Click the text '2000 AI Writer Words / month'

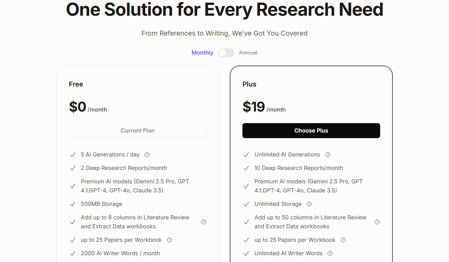point(120,253)
